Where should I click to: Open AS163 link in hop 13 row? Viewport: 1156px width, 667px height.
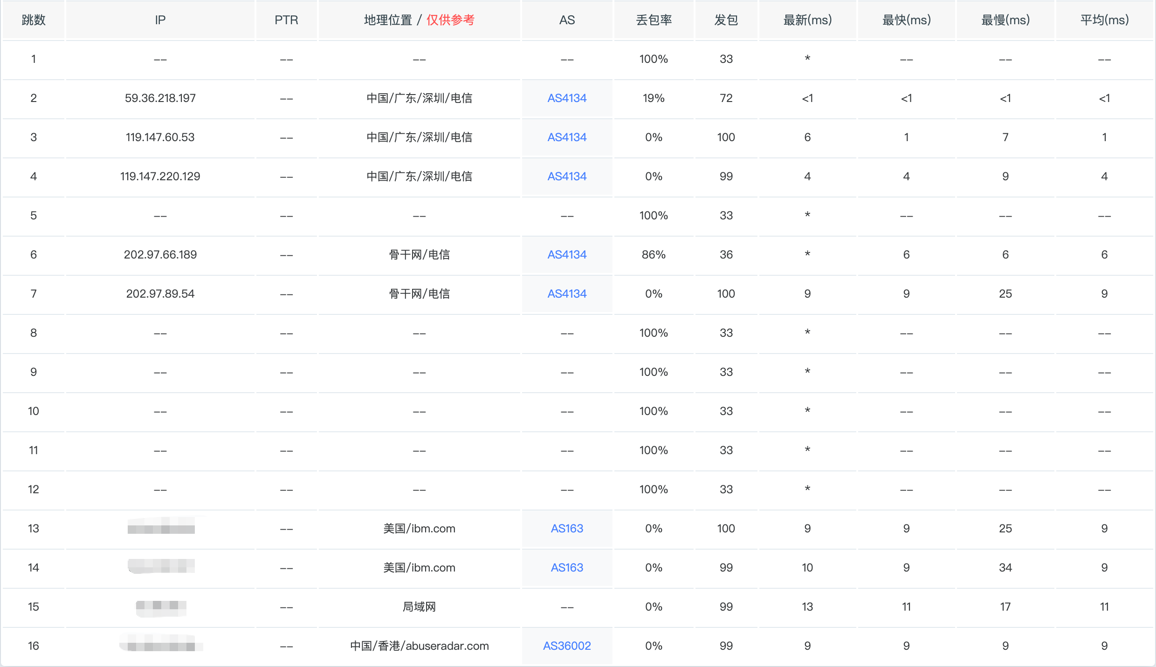point(567,529)
